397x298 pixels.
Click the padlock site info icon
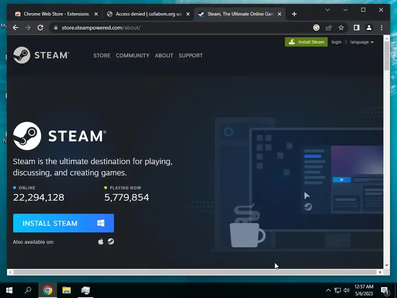pos(56,28)
